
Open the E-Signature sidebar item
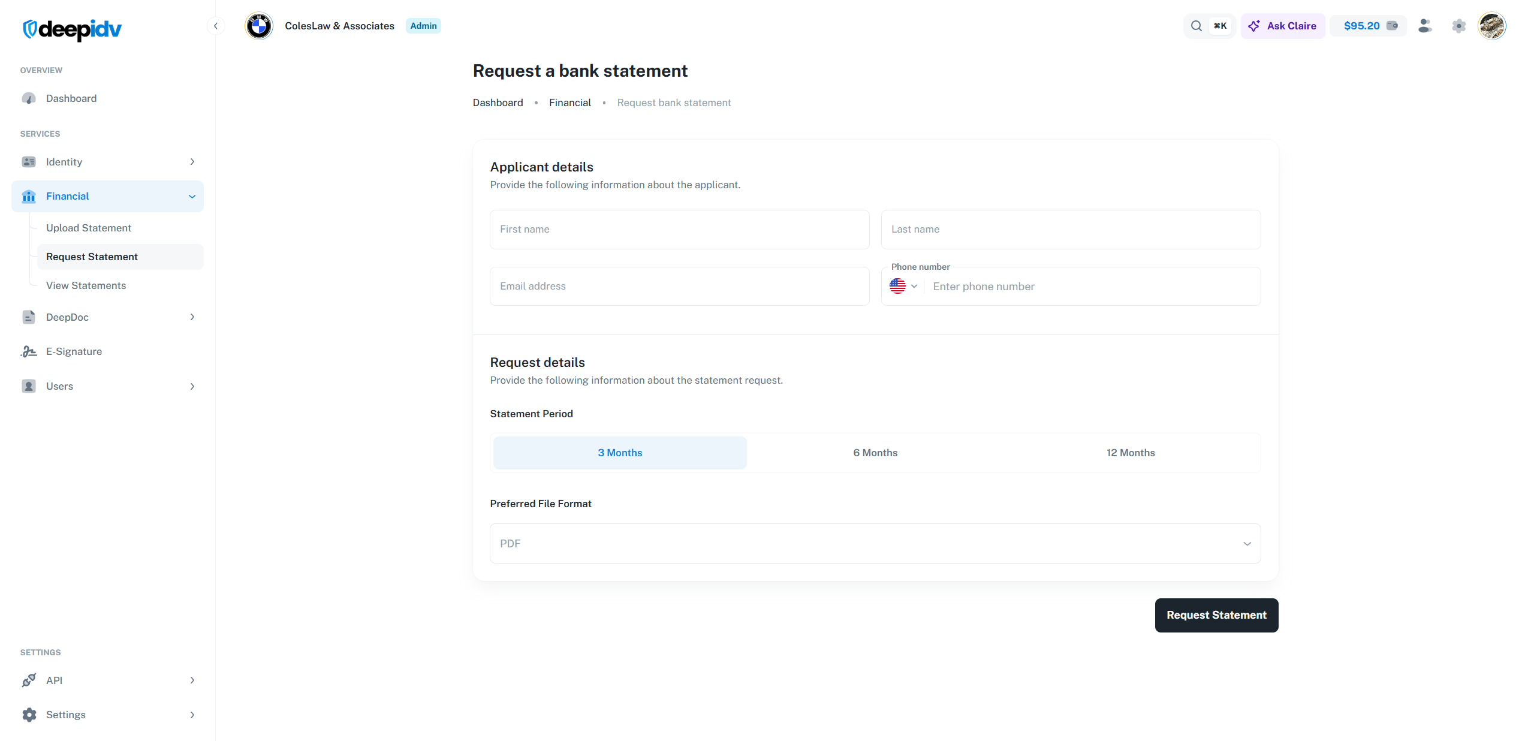point(74,351)
